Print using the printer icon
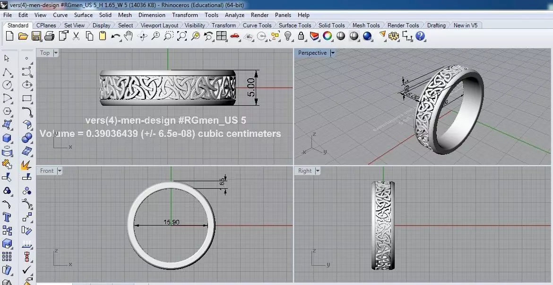The width and height of the screenshot is (553, 285). (49, 36)
